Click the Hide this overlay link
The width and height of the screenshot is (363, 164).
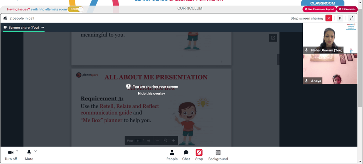[151, 94]
